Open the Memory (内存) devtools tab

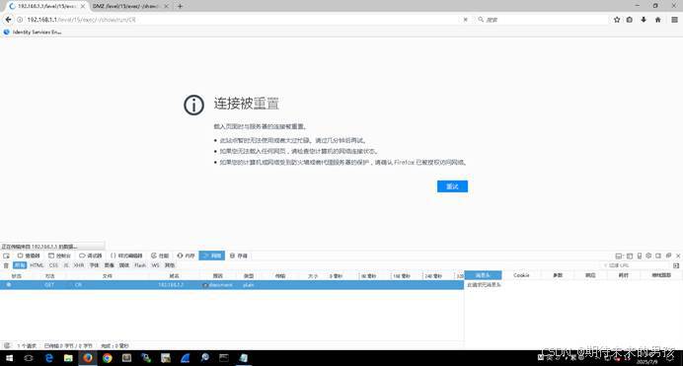[x=186, y=256]
